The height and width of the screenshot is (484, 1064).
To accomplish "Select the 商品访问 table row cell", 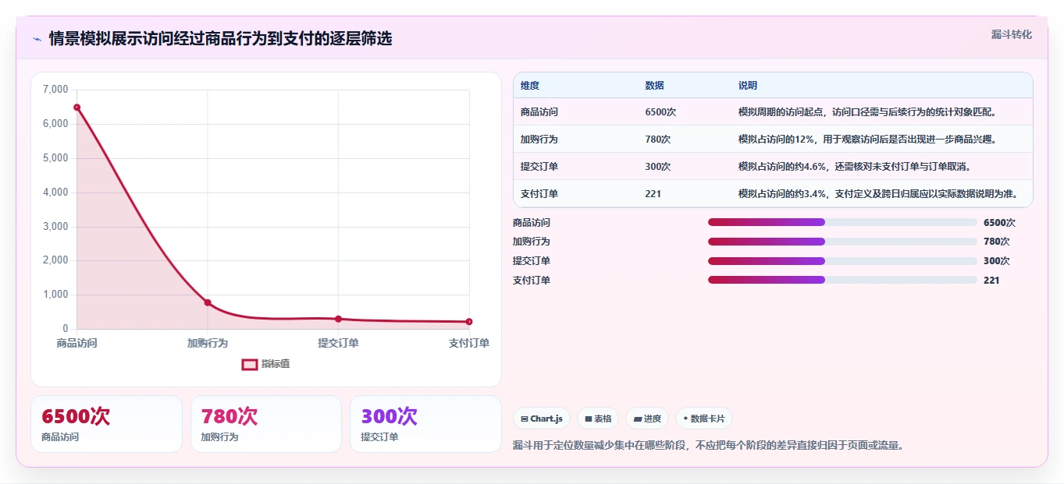I will click(539, 112).
